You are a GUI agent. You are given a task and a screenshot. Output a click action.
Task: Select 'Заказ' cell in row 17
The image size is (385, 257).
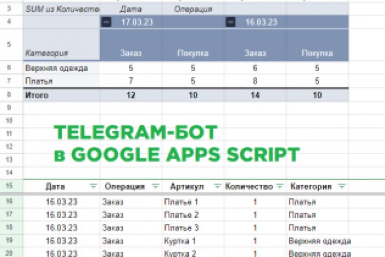click(130, 215)
